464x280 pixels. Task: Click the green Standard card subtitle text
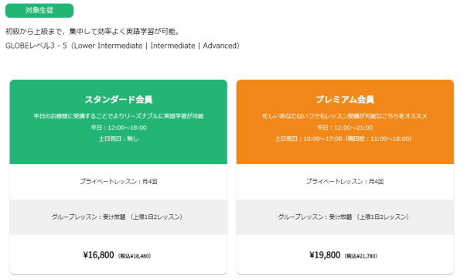118,116
